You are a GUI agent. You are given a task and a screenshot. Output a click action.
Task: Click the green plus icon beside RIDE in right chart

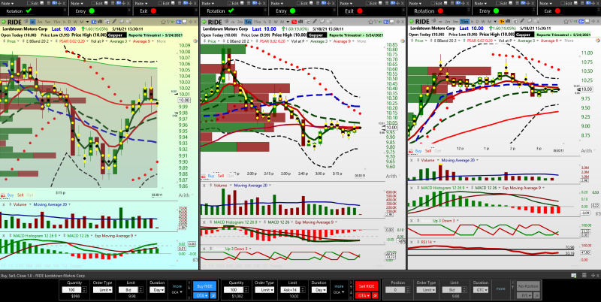pos(411,22)
